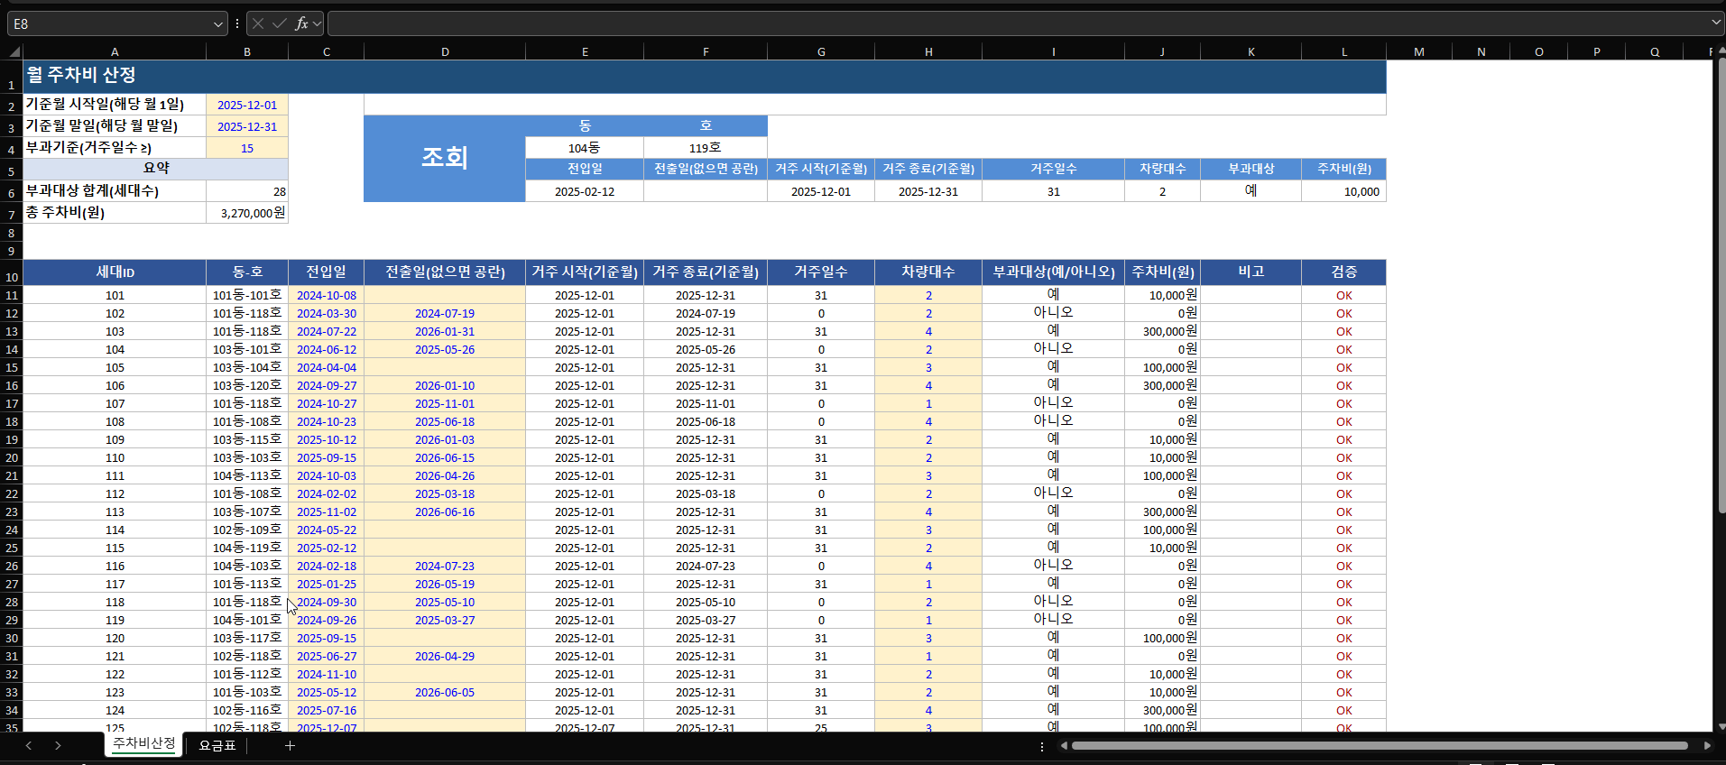
Task: Switch to the 요금표 sheet tab
Action: [217, 745]
